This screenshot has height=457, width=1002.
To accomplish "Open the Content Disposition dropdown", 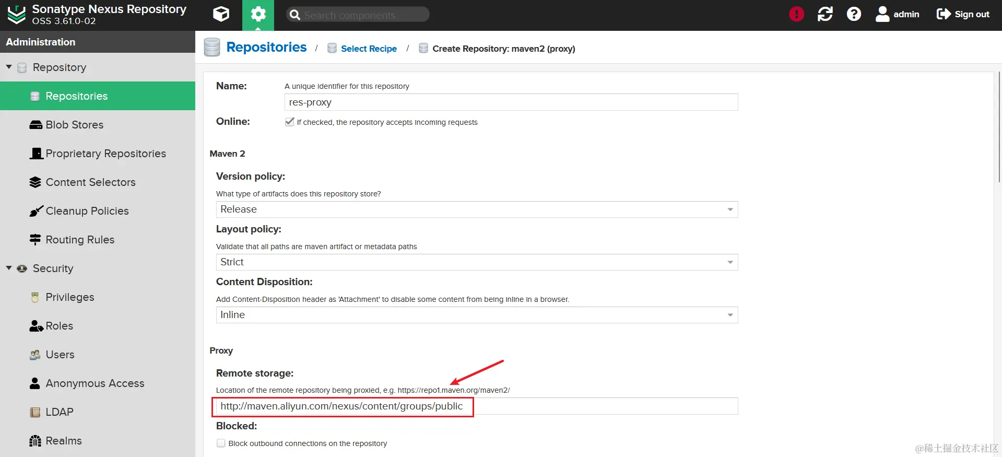I will point(730,315).
